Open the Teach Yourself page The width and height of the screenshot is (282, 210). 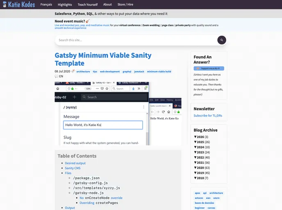coord(88,5)
